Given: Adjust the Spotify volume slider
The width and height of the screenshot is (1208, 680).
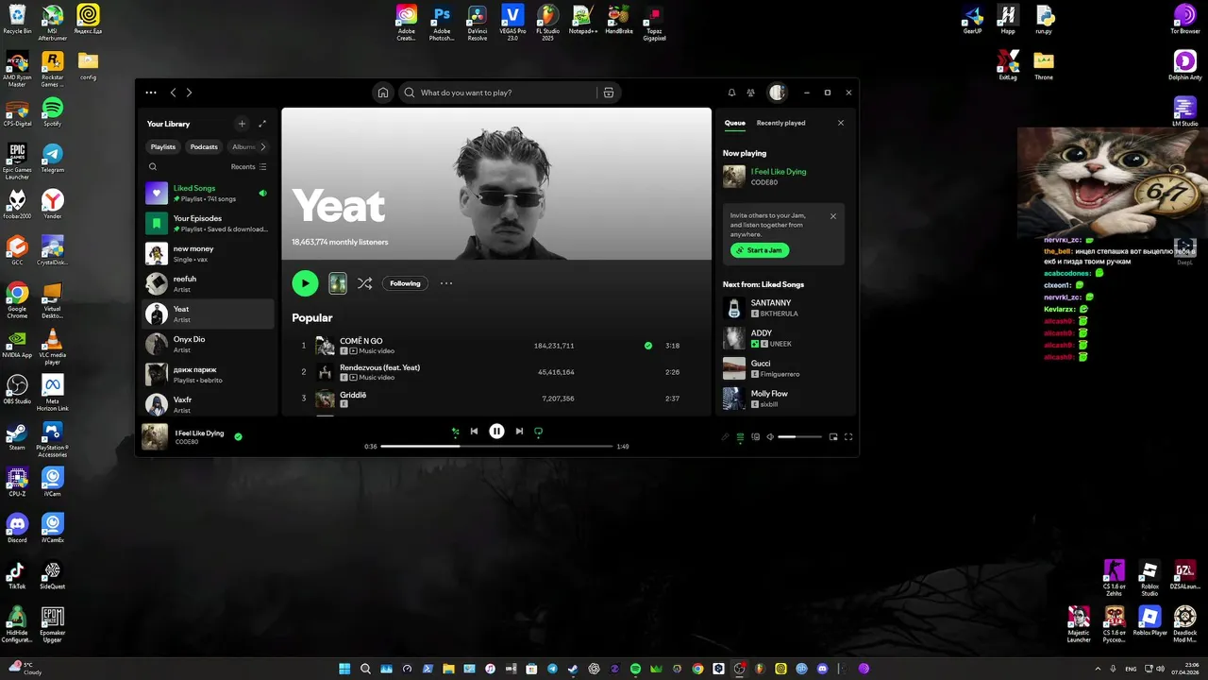Looking at the screenshot, I should pyautogui.click(x=799, y=437).
